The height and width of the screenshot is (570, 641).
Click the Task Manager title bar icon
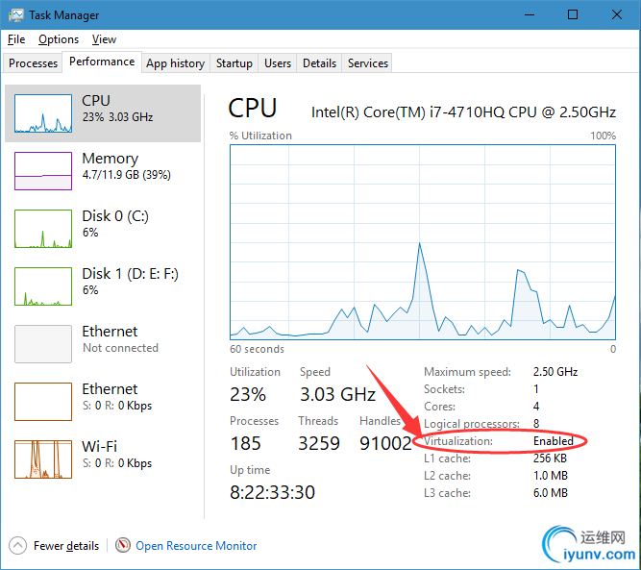click(16, 15)
